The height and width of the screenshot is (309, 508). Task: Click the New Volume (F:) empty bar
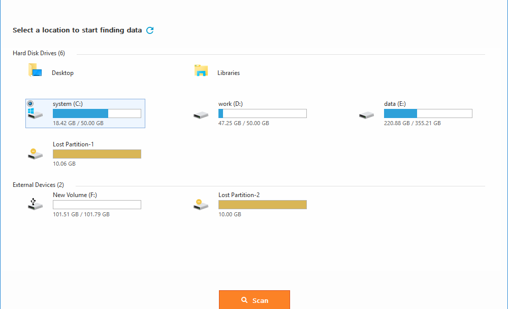[x=97, y=205]
